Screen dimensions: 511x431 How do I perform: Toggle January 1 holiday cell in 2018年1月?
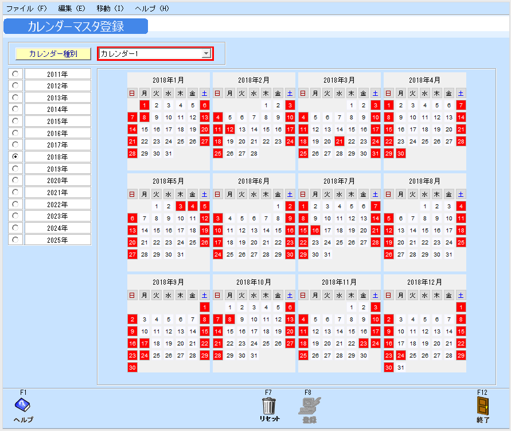[145, 105]
